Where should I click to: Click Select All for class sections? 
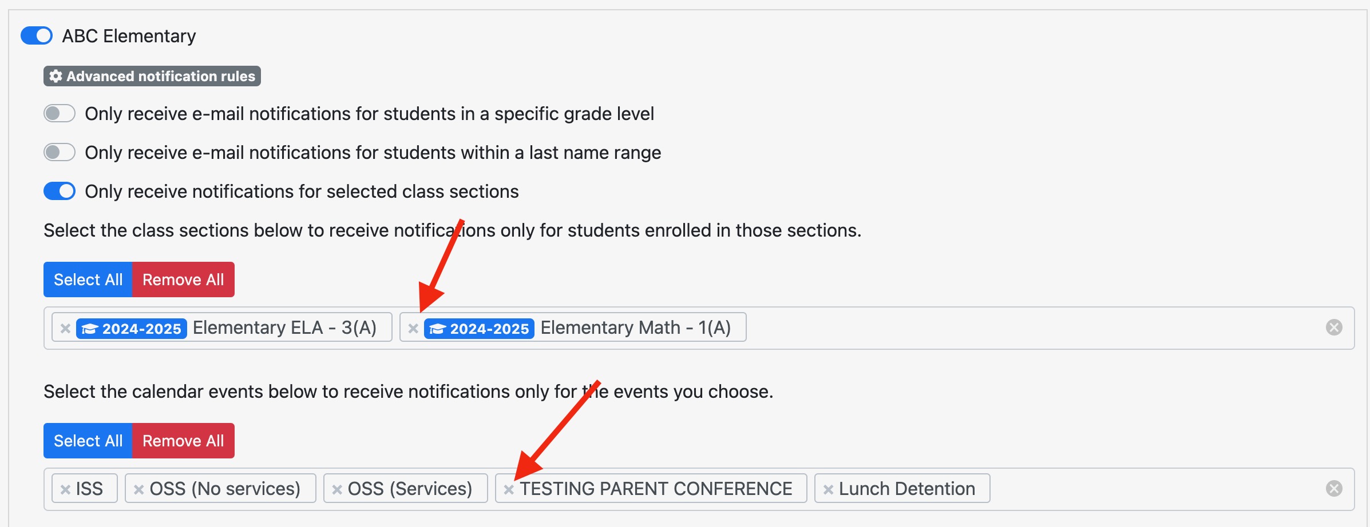tap(88, 280)
